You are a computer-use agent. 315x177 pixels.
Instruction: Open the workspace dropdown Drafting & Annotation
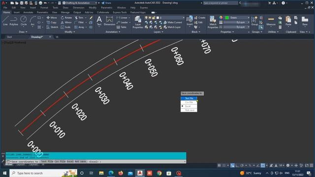pos(80,3)
